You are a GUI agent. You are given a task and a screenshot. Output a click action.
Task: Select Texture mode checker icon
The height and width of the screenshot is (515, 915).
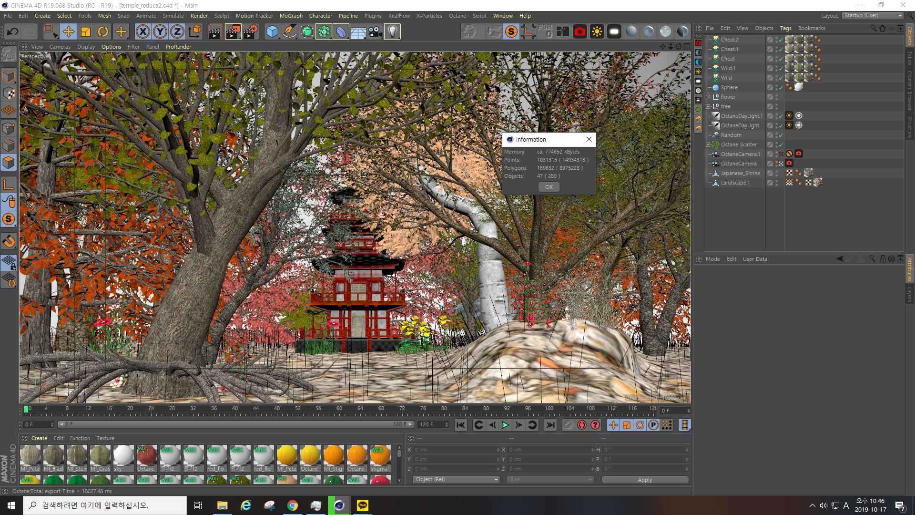click(9, 93)
